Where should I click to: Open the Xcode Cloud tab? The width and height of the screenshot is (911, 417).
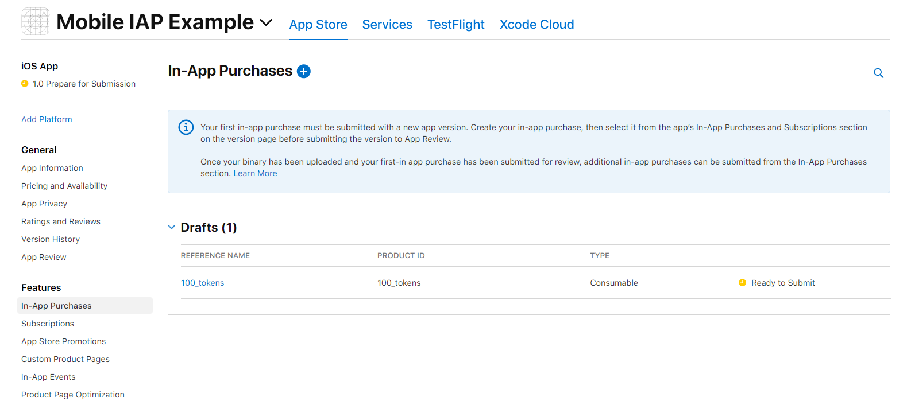tap(537, 25)
